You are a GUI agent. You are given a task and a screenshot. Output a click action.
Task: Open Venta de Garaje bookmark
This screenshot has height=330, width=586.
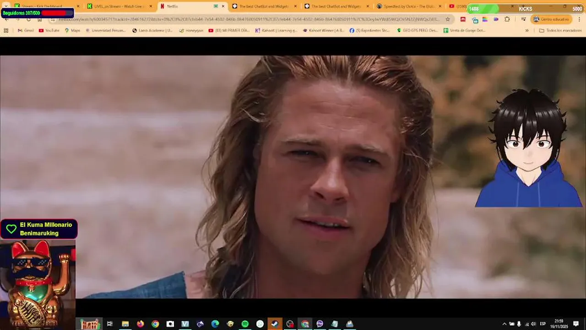(x=464, y=30)
